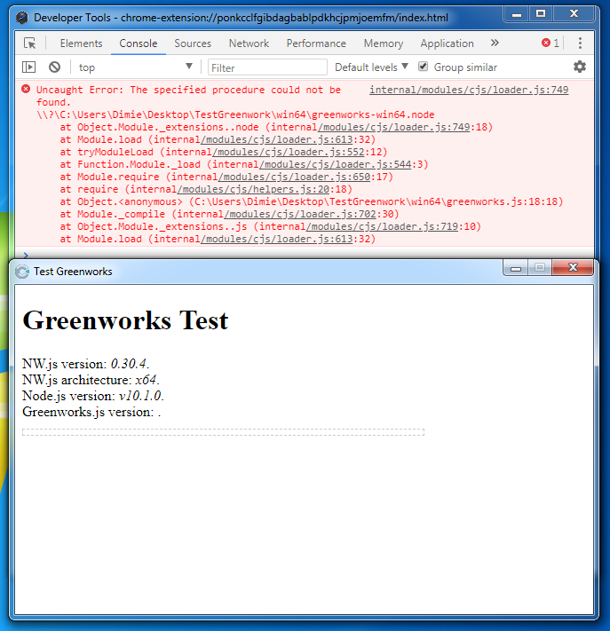Click the dashed output box in Test Greenworks

tap(223, 432)
